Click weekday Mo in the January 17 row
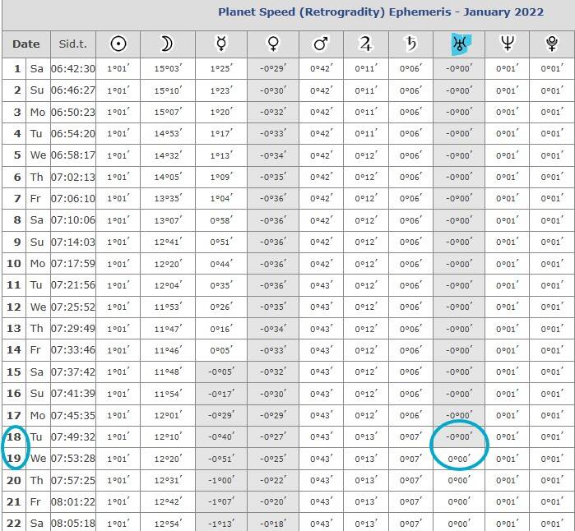 pos(38,415)
